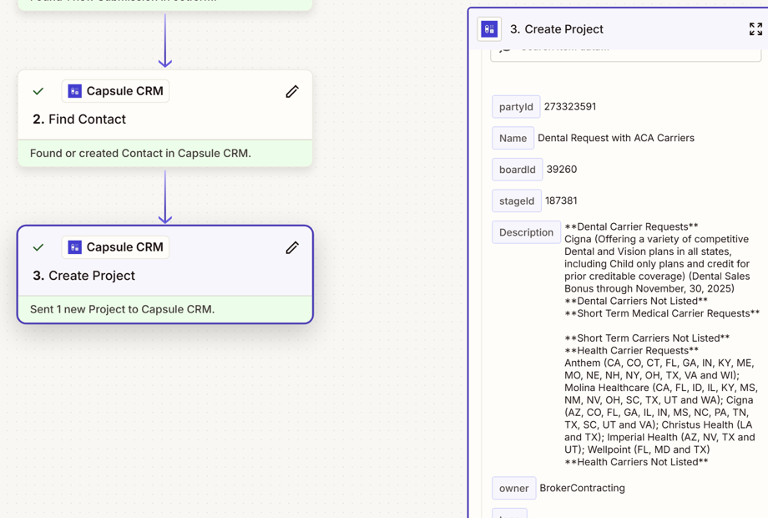Click the partyId field label
The height and width of the screenshot is (518, 768).
(515, 107)
